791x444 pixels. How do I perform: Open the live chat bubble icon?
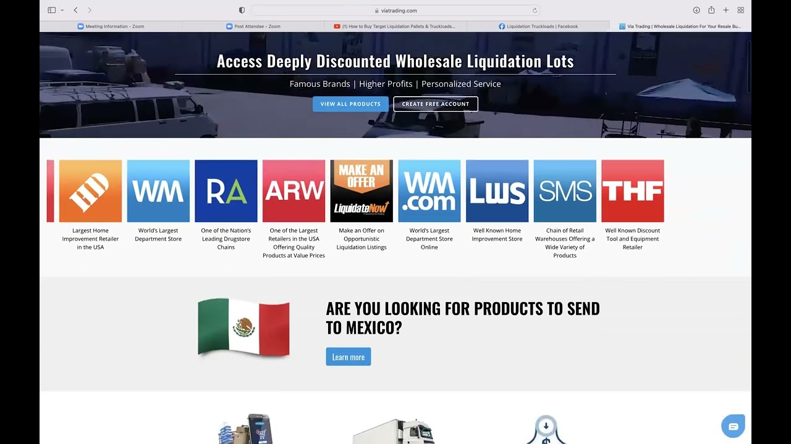734,426
